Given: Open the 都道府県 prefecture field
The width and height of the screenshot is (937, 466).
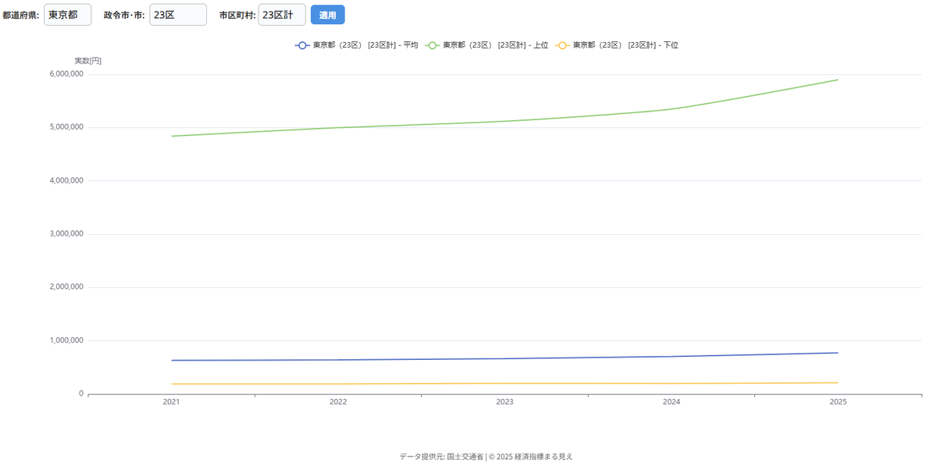Looking at the screenshot, I should click(67, 15).
